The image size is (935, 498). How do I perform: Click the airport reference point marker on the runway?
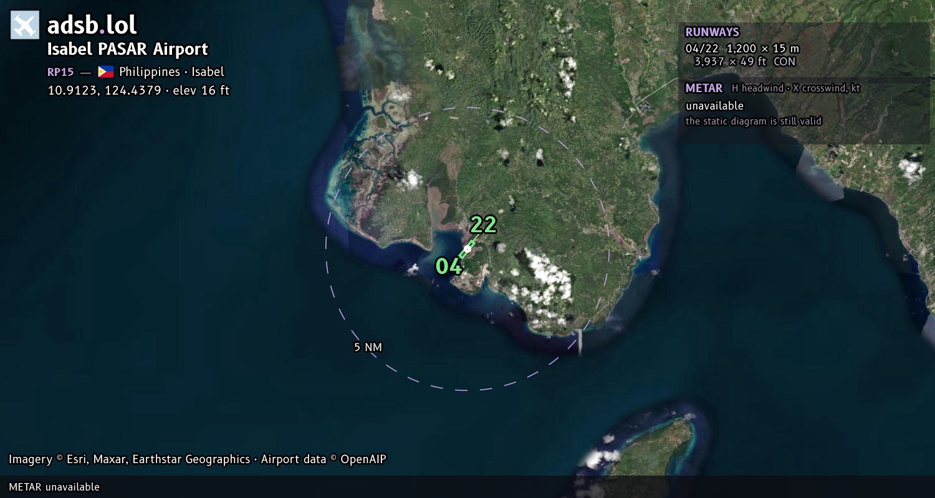point(467,249)
